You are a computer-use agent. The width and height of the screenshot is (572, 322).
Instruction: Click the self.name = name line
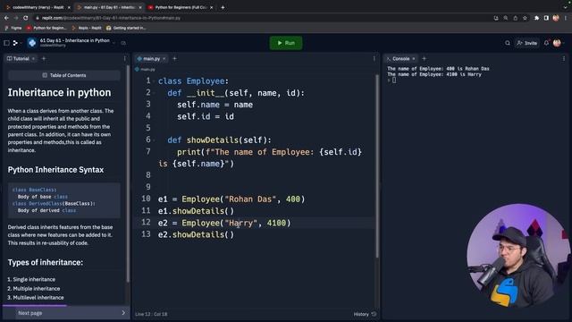(214, 105)
